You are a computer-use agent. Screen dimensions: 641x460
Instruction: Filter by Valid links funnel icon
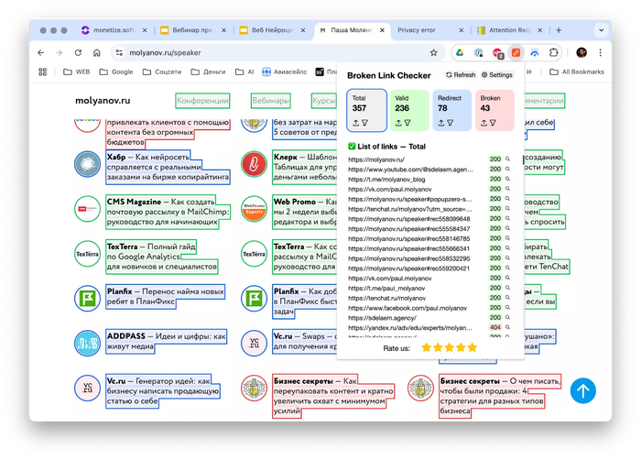[407, 123]
